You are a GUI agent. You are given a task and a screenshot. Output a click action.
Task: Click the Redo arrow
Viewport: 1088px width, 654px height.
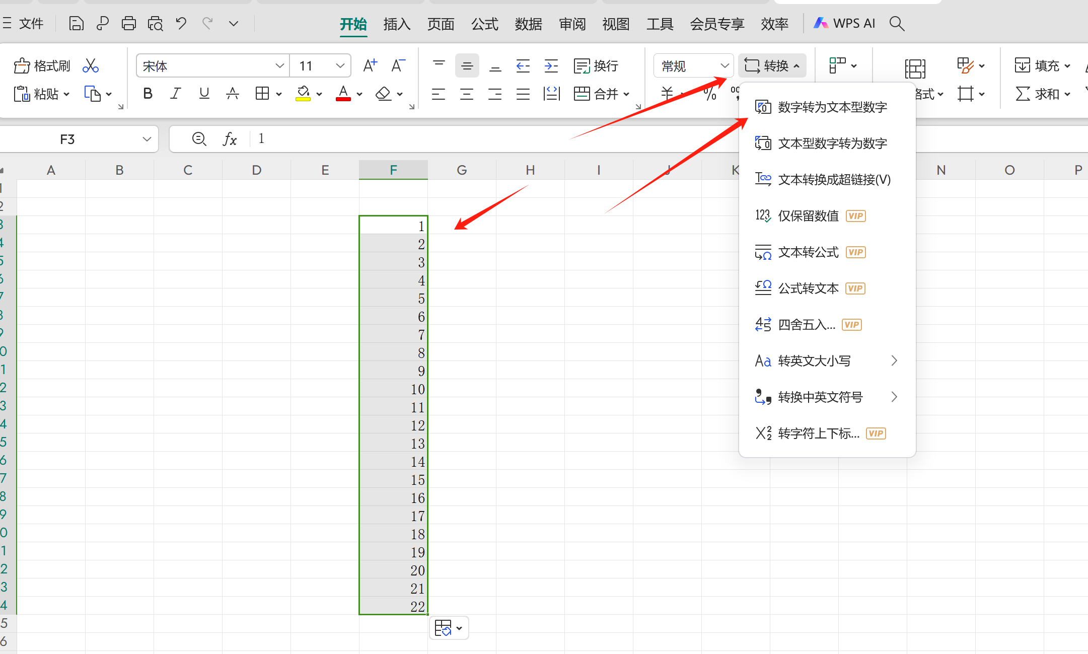(207, 24)
